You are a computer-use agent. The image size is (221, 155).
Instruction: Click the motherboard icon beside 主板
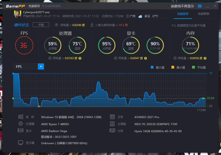112,117
